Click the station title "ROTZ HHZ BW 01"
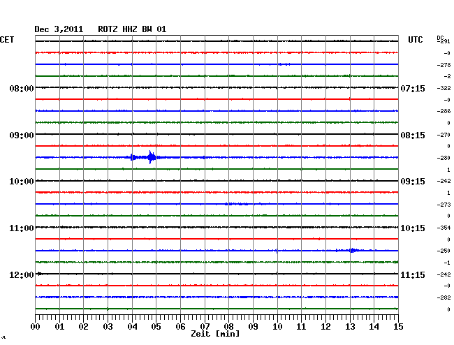 (x=132, y=29)
